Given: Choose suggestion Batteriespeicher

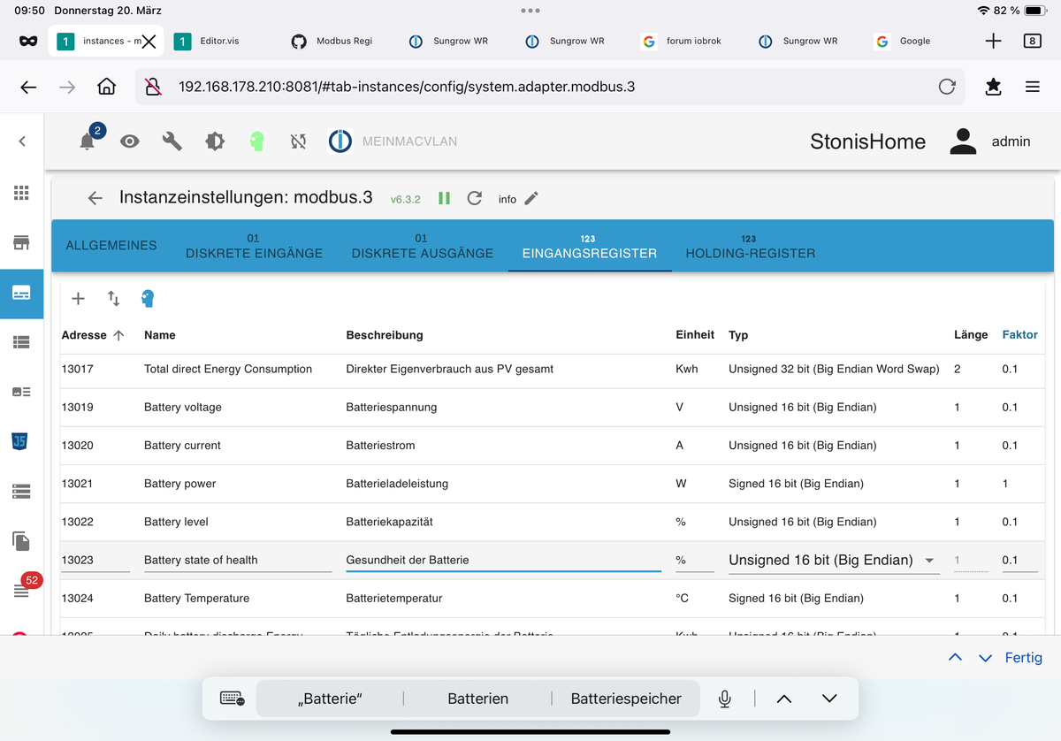Looking at the screenshot, I should click(626, 699).
